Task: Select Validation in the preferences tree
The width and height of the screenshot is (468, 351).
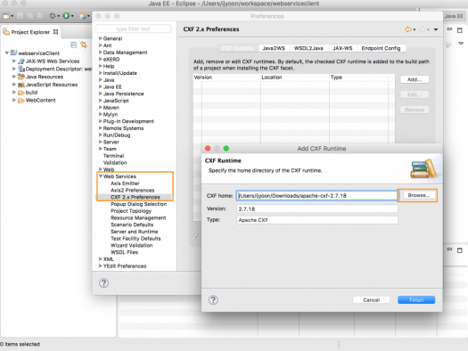Action: point(115,162)
